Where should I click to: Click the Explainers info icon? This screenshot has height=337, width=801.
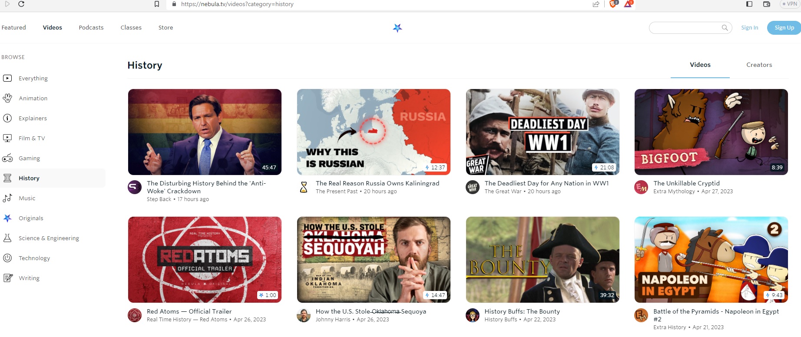pyautogui.click(x=7, y=118)
